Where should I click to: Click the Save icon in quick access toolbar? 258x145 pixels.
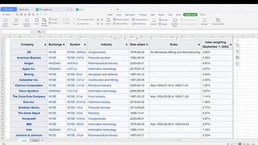pyautogui.click(x=21, y=14)
